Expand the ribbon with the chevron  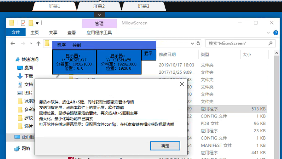pos(268,33)
